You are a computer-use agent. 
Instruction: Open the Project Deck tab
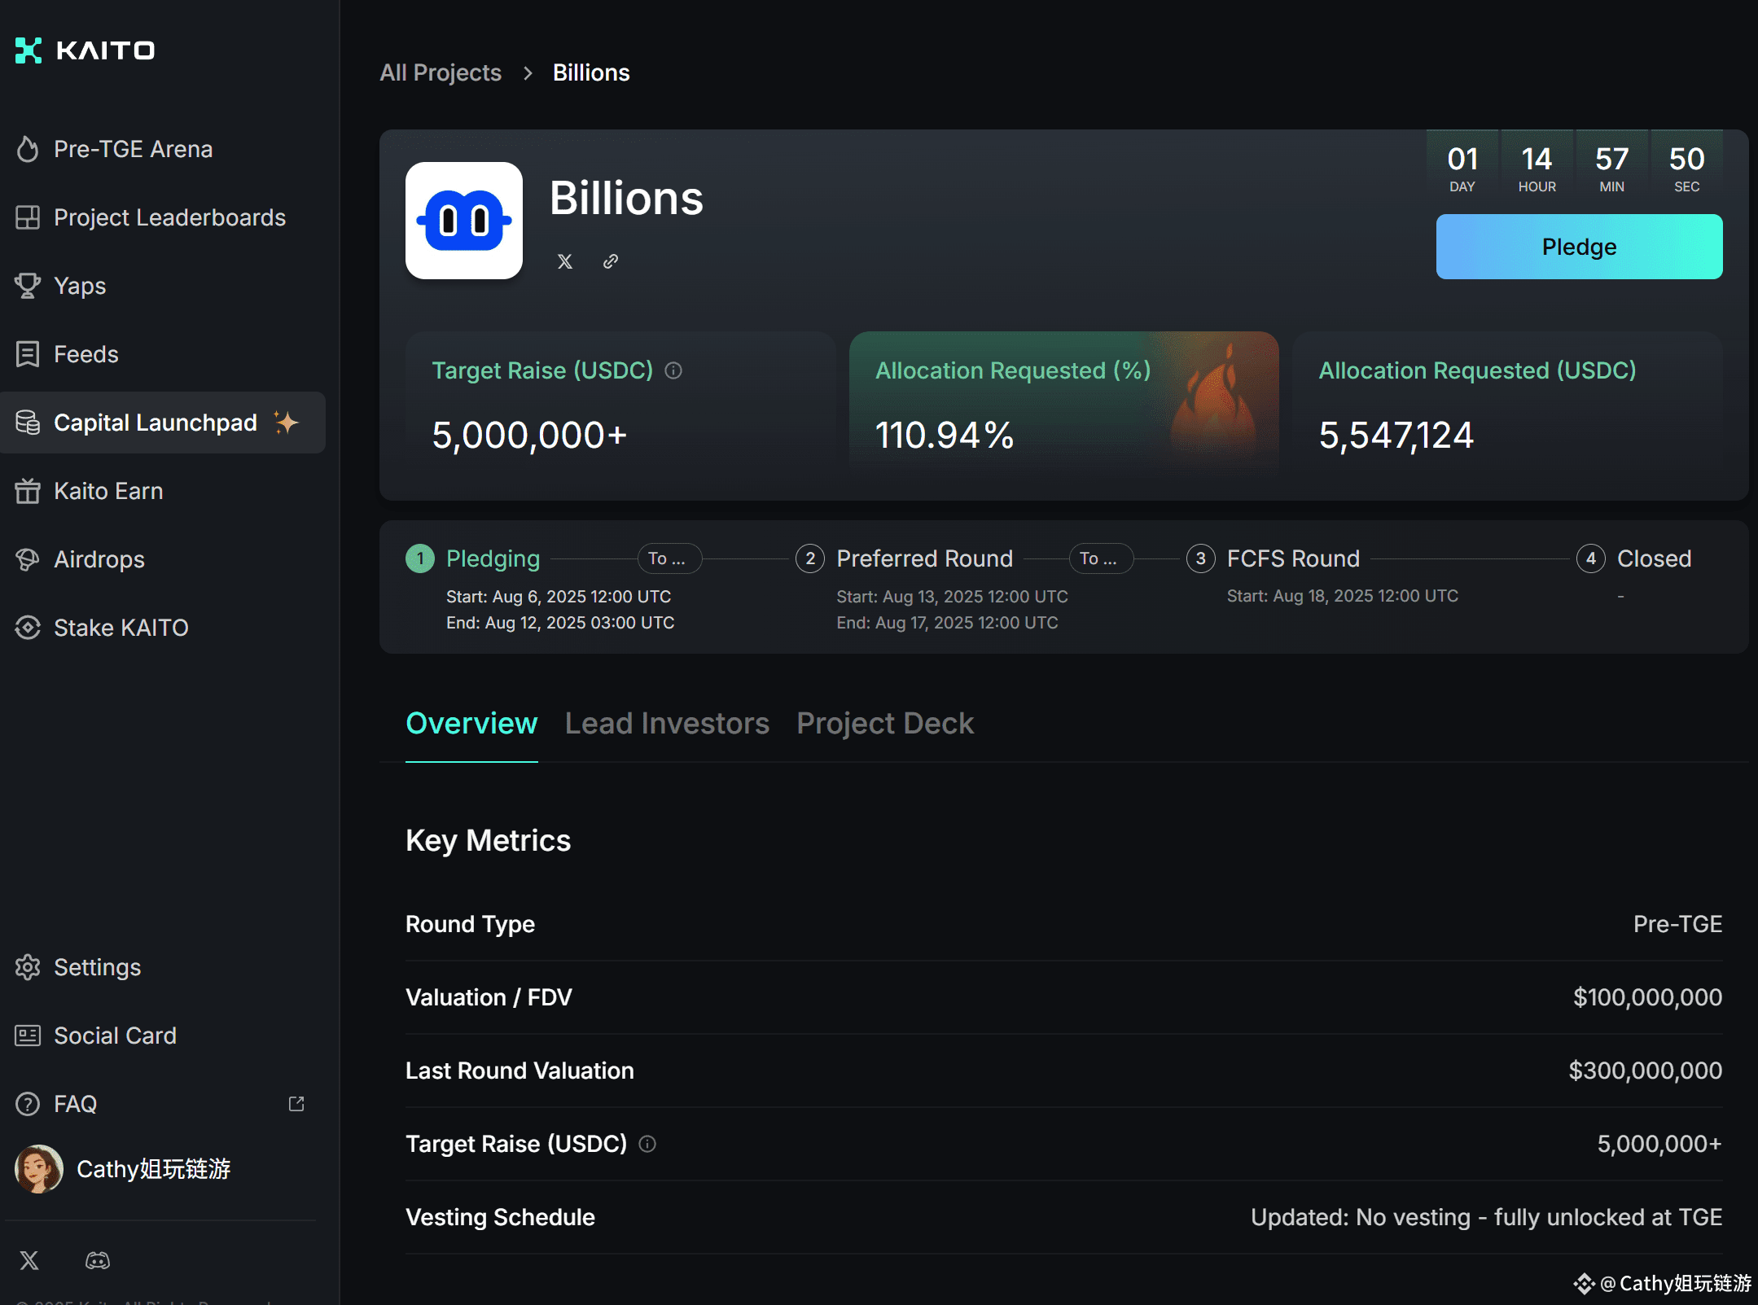(x=885, y=723)
